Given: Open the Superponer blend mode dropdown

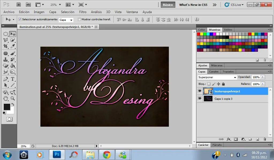Looking at the screenshot, I should coord(217,77).
